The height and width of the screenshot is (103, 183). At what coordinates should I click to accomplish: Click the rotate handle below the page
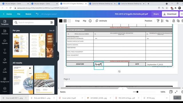[119, 71]
